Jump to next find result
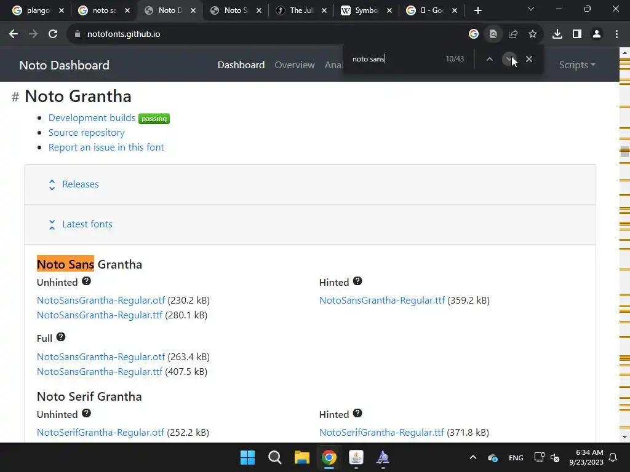Screen dimensions: 630x472 coord(509,59)
